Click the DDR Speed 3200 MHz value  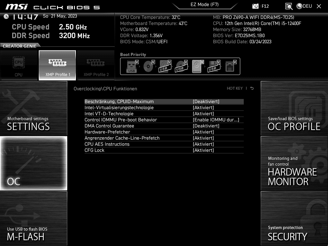coord(74,36)
